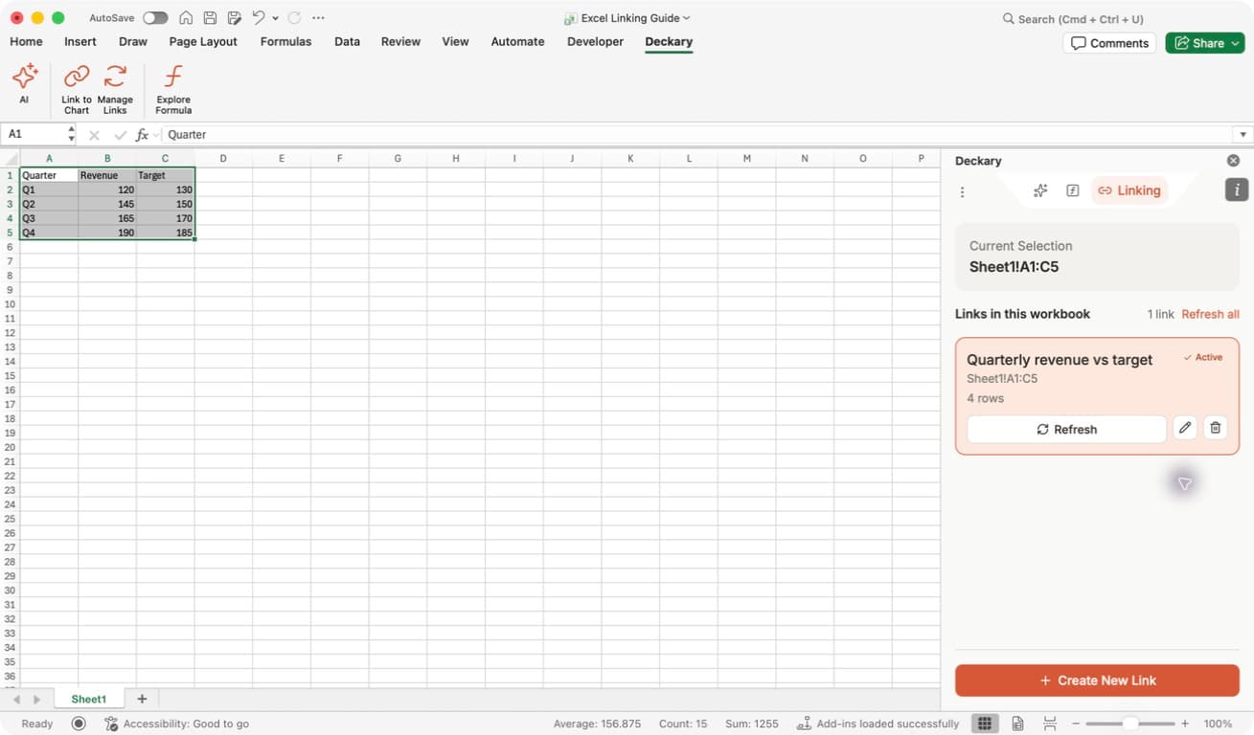Click the workbook Search field
This screenshot has width=1254, height=735.
pyautogui.click(x=1073, y=19)
